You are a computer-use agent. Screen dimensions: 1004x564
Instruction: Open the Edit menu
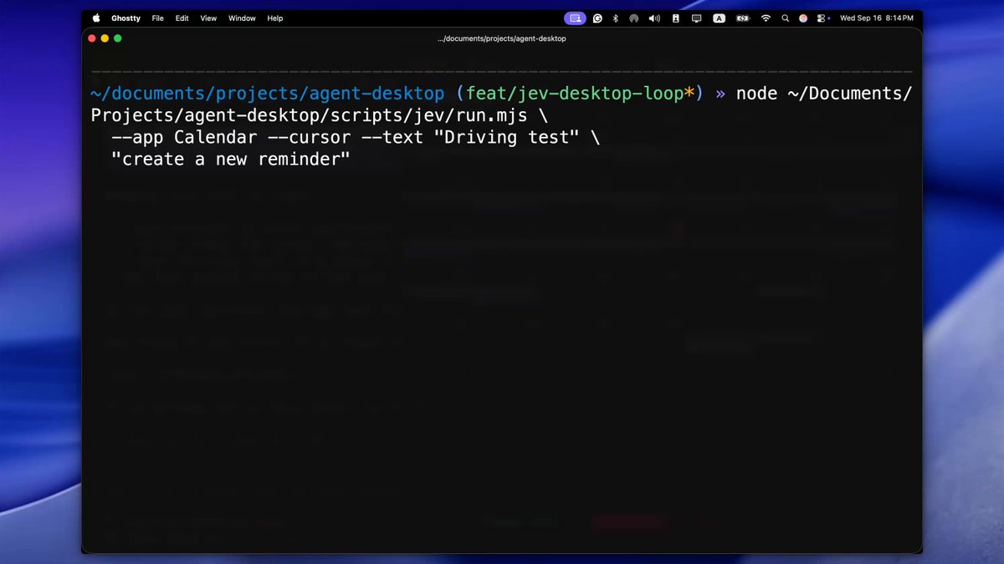point(182,18)
